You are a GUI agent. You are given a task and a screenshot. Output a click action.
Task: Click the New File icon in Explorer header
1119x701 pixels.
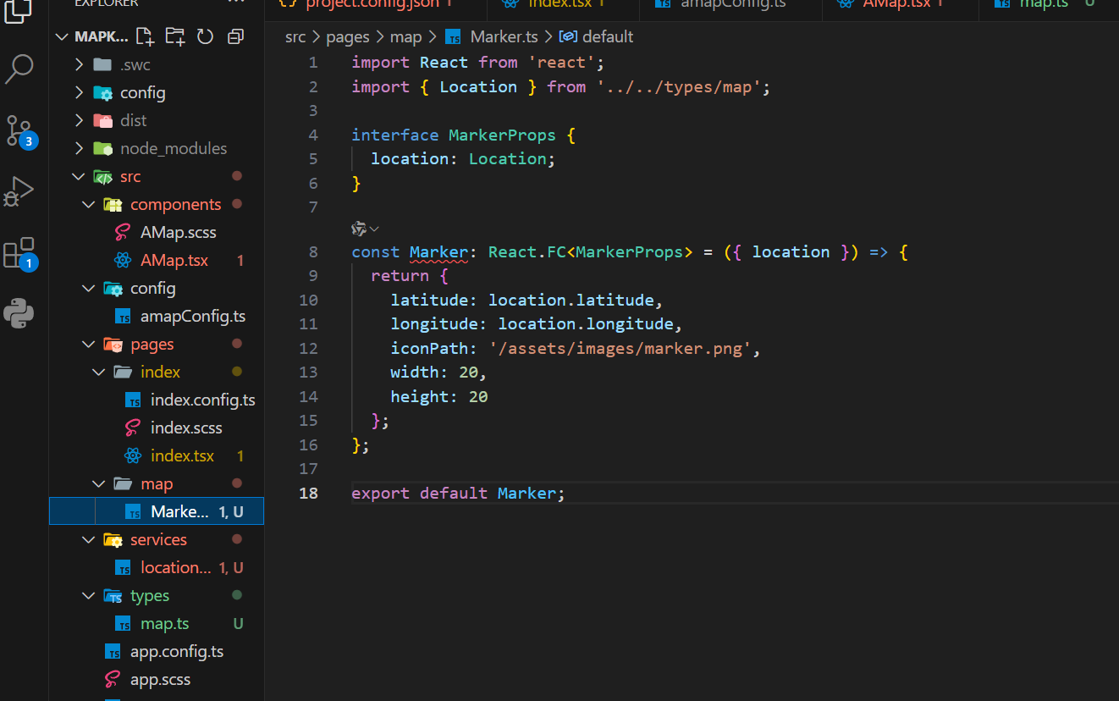146,36
